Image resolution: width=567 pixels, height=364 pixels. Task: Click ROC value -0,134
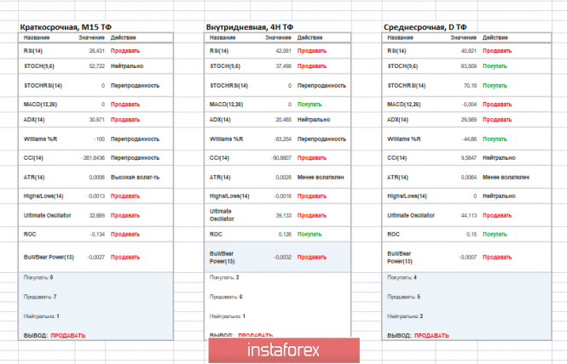click(x=97, y=234)
